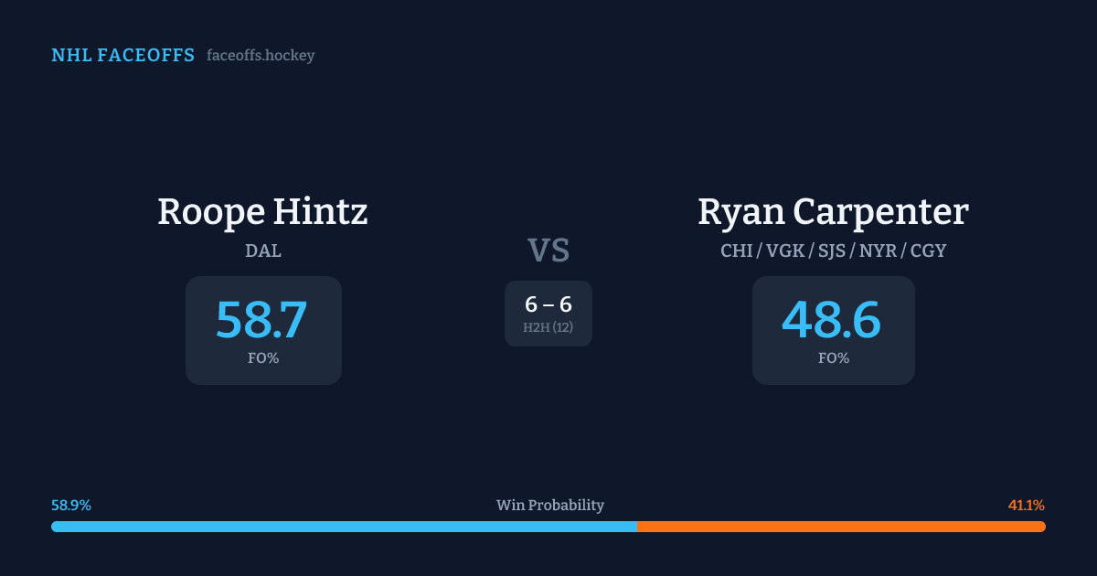Select the Roope Hintz player name
Viewport: 1097px width, 576px height.
(262, 212)
